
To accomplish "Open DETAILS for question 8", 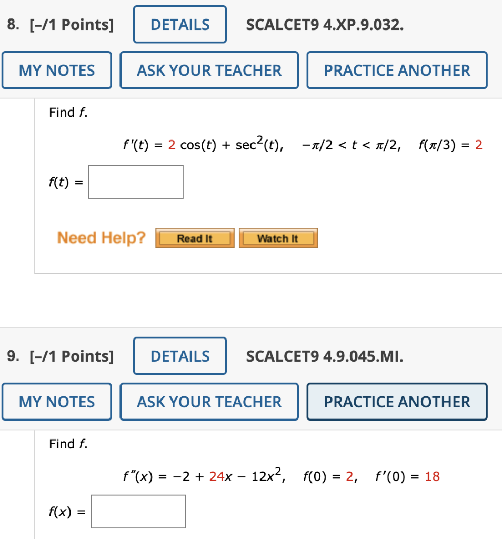I will pyautogui.click(x=179, y=24).
